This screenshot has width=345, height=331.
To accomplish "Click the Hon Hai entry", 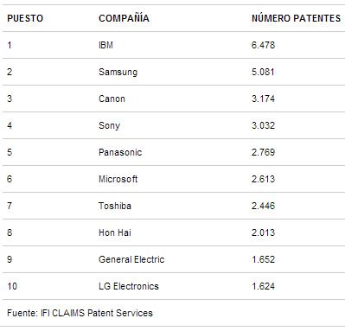I will (x=115, y=232).
